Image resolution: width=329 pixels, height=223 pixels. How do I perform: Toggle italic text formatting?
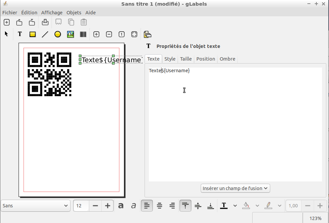[x=134, y=206]
